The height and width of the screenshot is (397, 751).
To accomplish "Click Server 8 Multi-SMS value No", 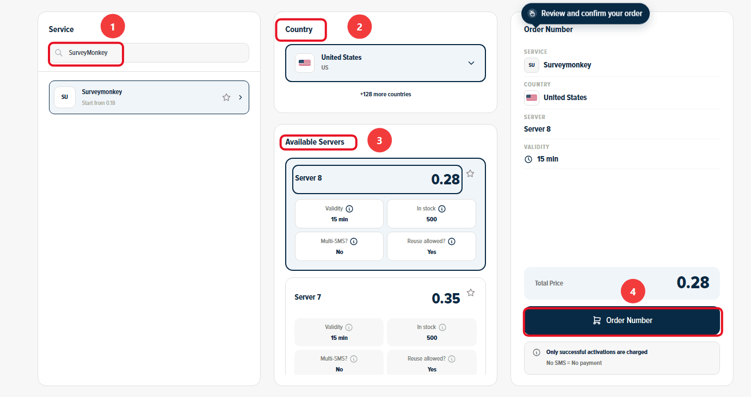I will click(x=340, y=252).
